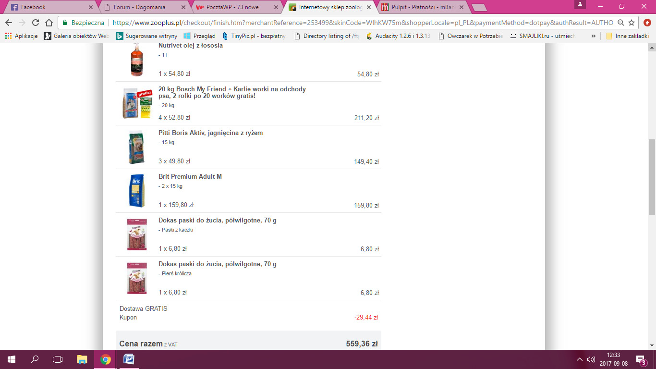This screenshot has height=369, width=656.
Task: Open the browser home page
Action: point(49,23)
